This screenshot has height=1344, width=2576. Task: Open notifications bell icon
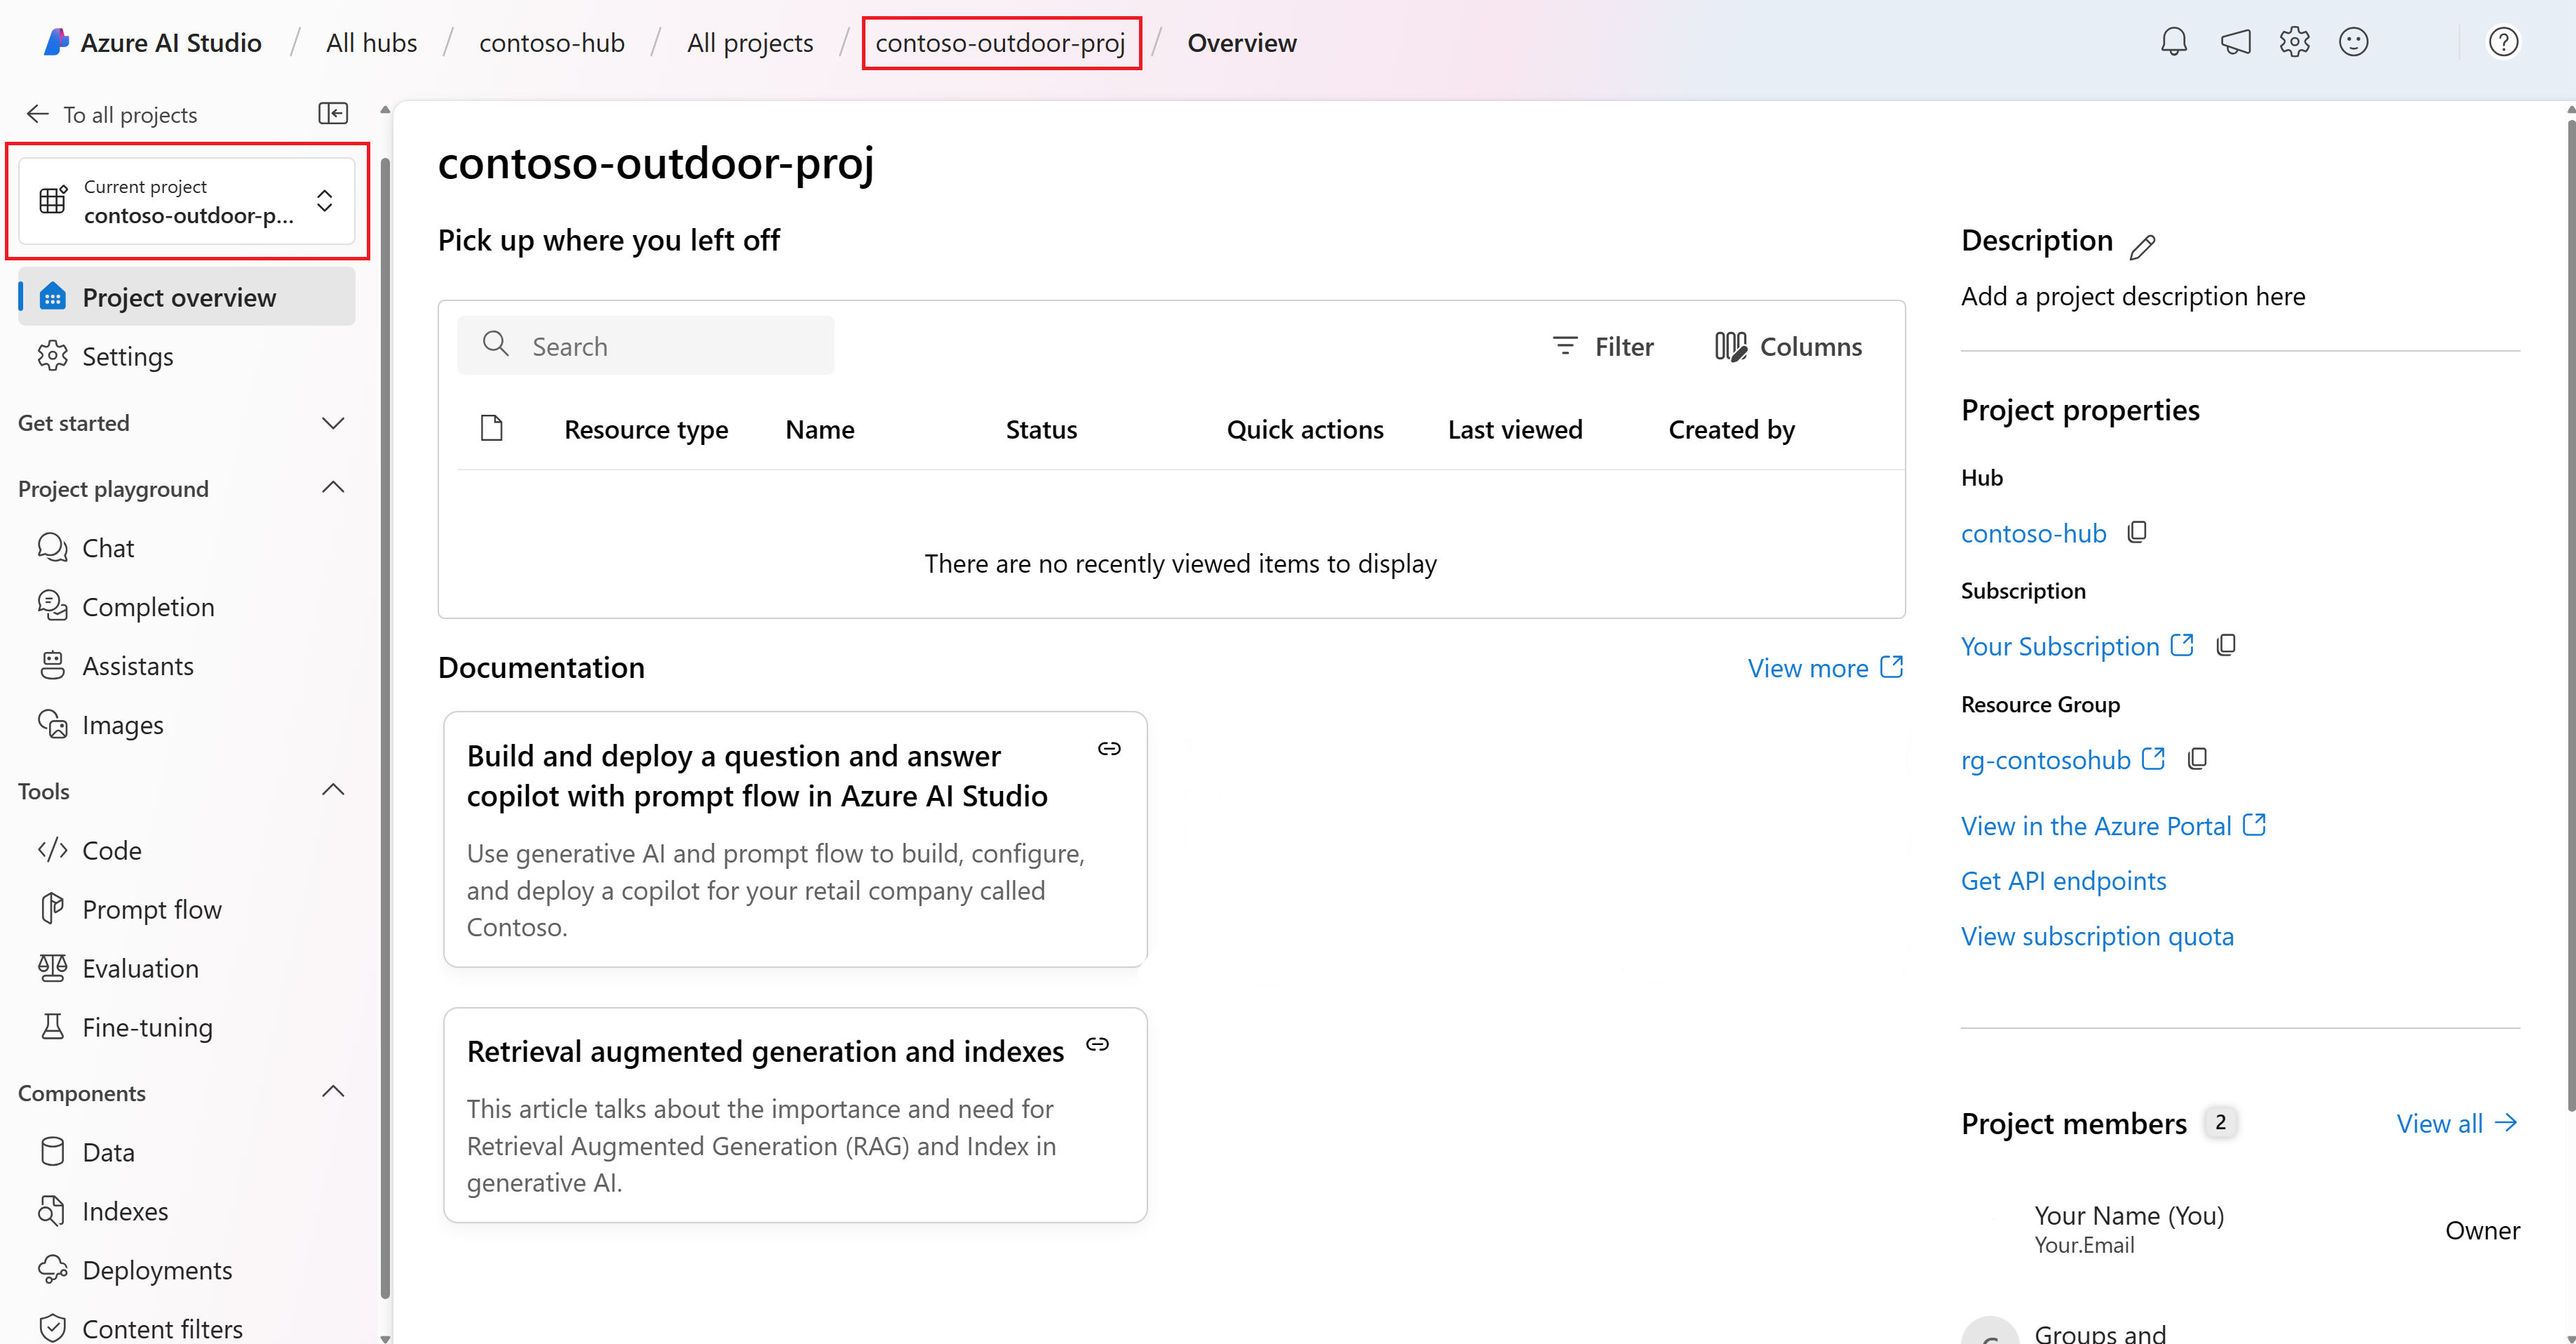tap(2173, 42)
